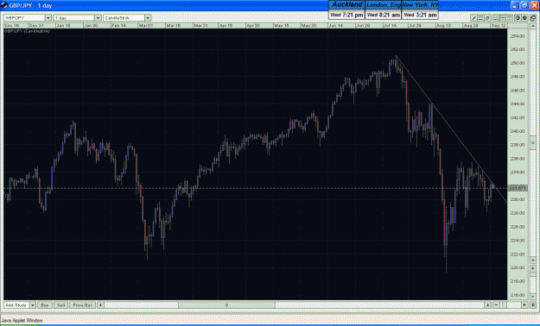The height and width of the screenshot is (326, 540).
Task: Click the Auckland clock tab
Action: pyautogui.click(x=346, y=5)
